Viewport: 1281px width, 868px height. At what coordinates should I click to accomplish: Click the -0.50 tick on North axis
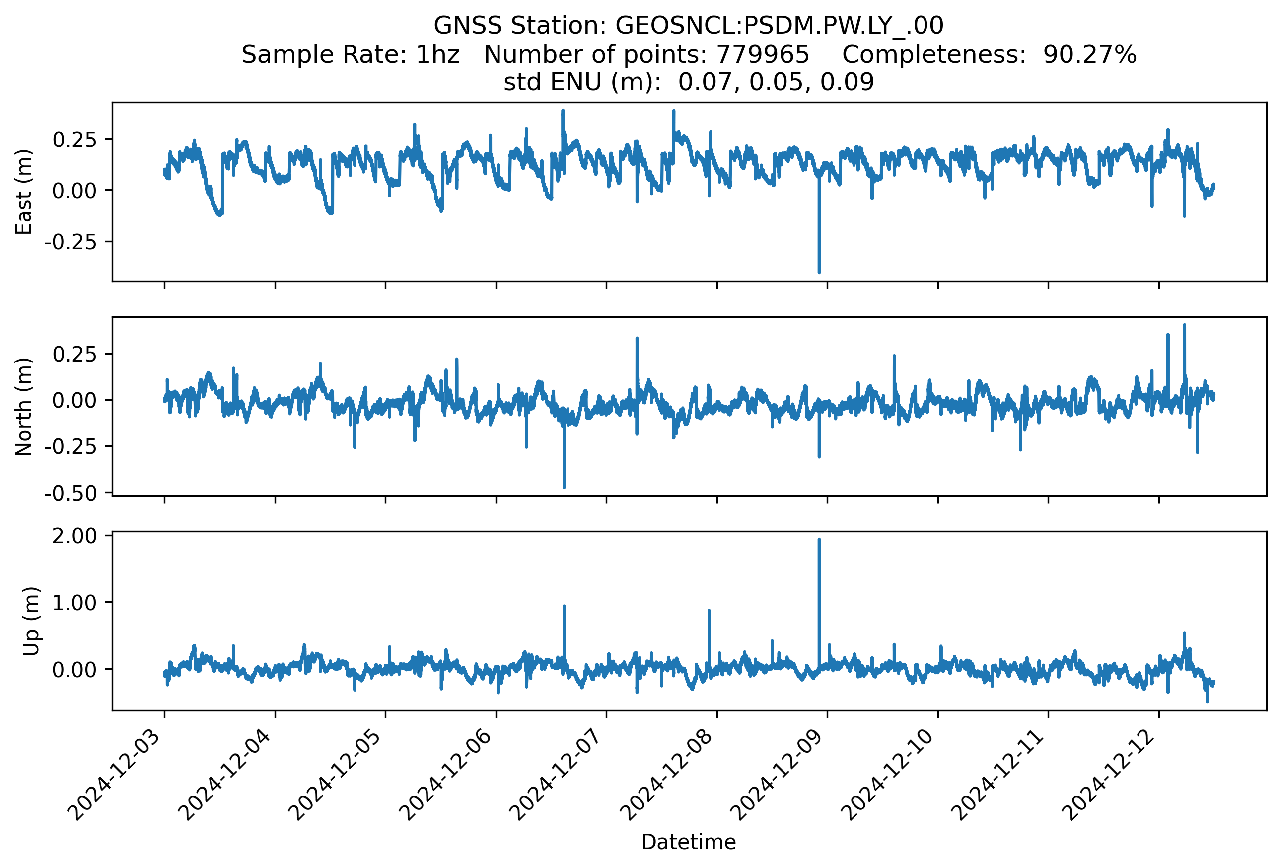pos(71,493)
